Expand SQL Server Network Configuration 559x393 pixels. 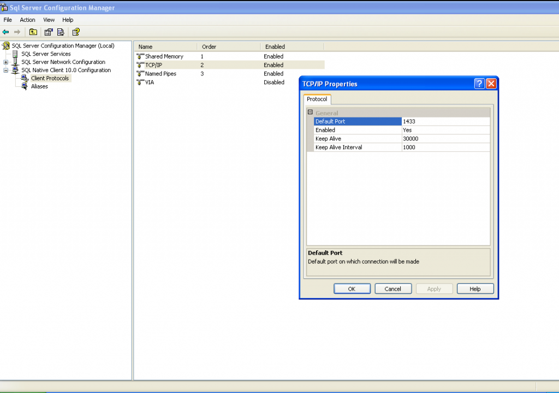click(5, 62)
